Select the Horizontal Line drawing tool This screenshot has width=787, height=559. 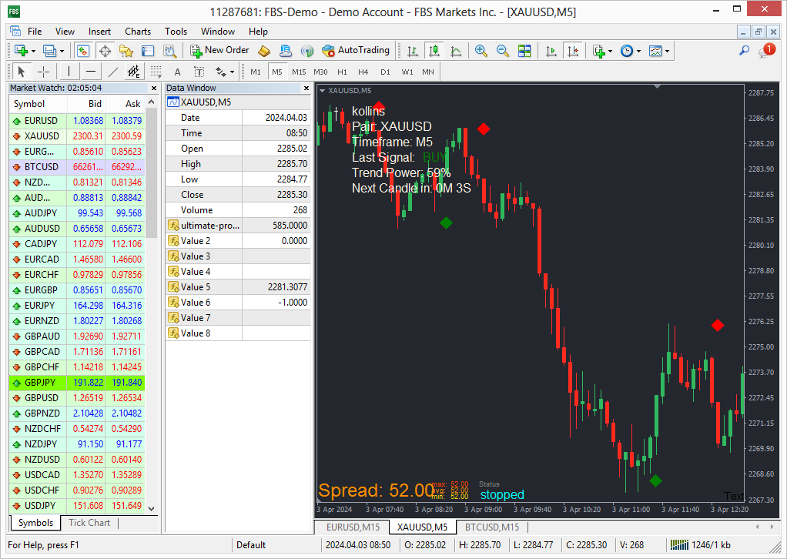91,72
